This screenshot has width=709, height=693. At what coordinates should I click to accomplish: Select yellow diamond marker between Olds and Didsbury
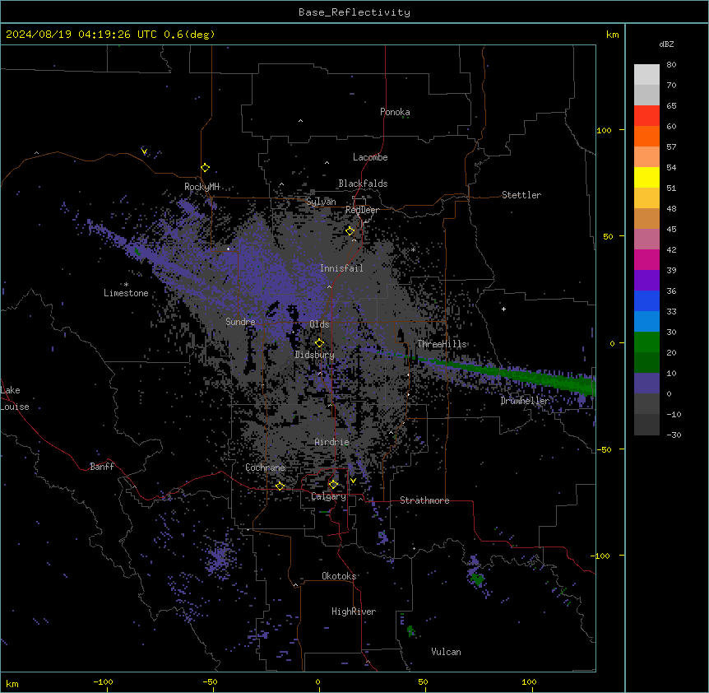pos(320,343)
